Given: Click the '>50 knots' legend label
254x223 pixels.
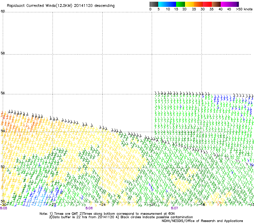Looking at the screenshot, I should pyautogui.click(x=244, y=9).
